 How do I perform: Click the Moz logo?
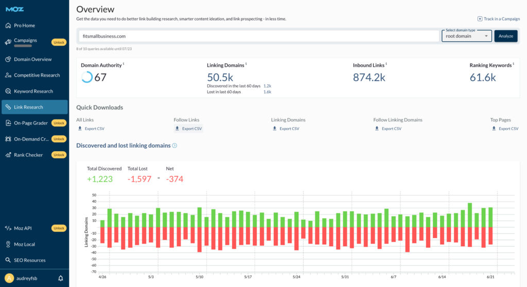pos(14,9)
